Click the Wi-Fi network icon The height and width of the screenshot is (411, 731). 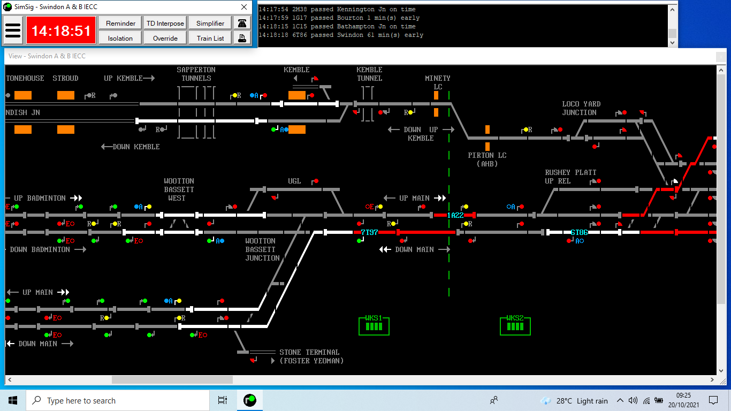646,400
